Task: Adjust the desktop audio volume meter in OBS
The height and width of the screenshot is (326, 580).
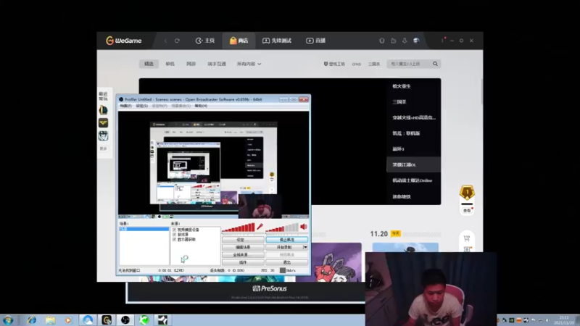Action: pyautogui.click(x=282, y=228)
